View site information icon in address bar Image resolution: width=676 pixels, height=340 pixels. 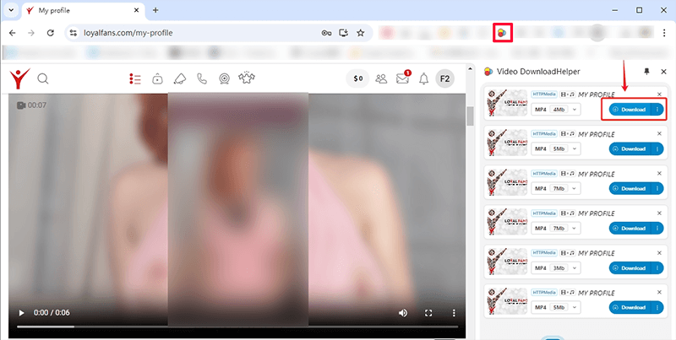[74, 33]
